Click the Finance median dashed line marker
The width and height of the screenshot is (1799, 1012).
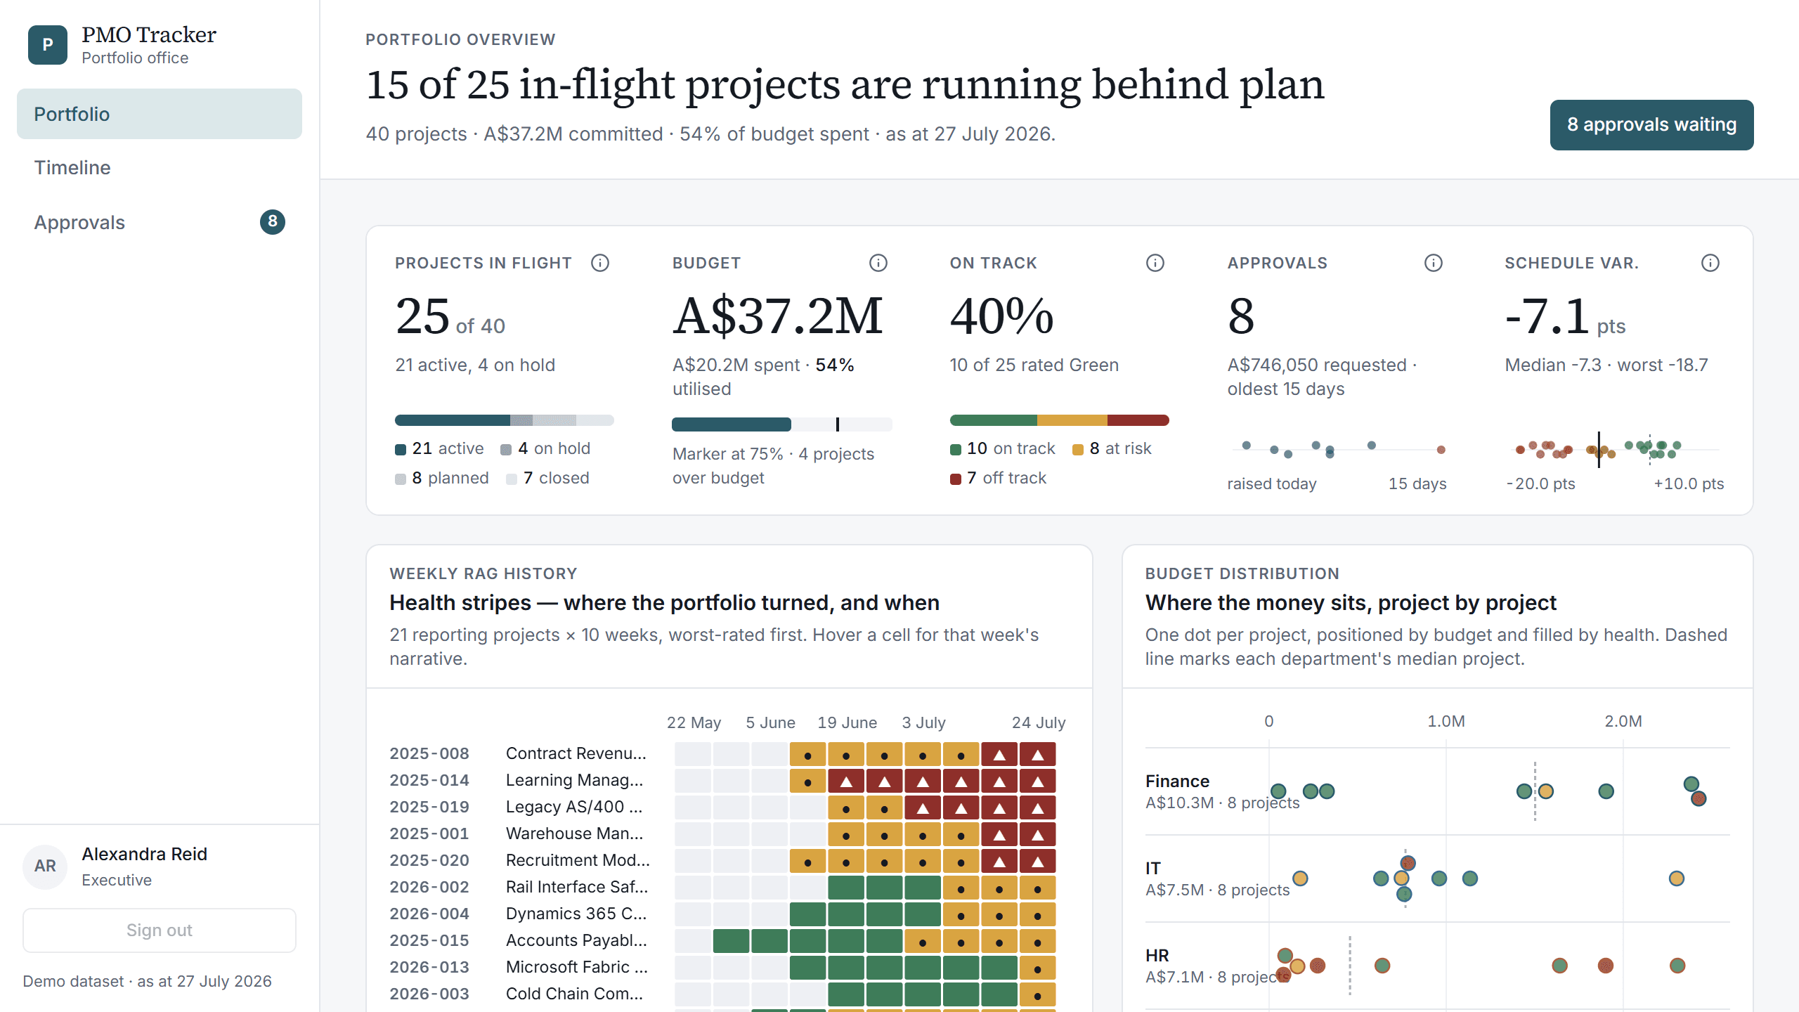pyautogui.click(x=1535, y=791)
